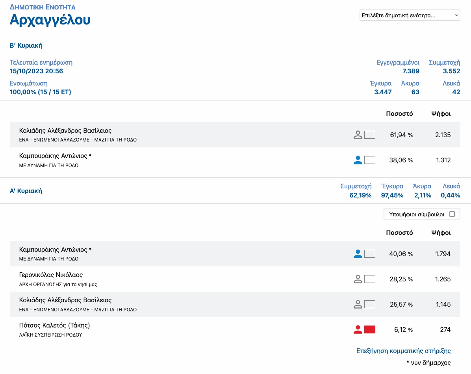This screenshot has height=374, width=471.
Task: Click blue person icon for Καμπουράκης in Β' Κυριακή
Action: 358,160
